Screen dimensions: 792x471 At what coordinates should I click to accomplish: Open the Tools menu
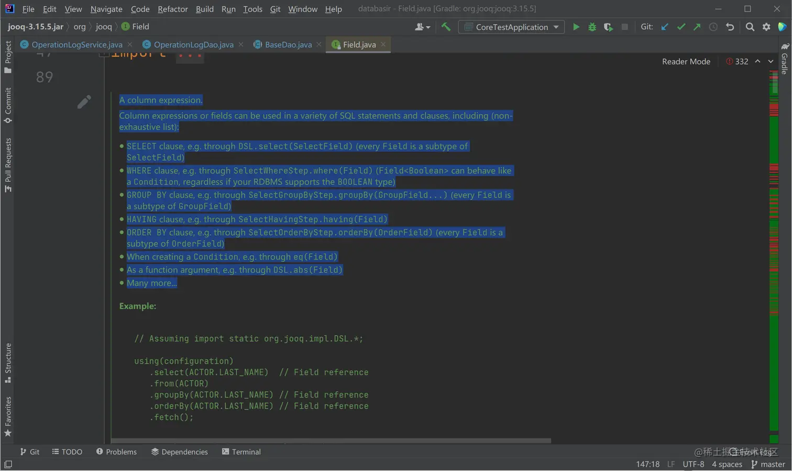[x=252, y=9]
